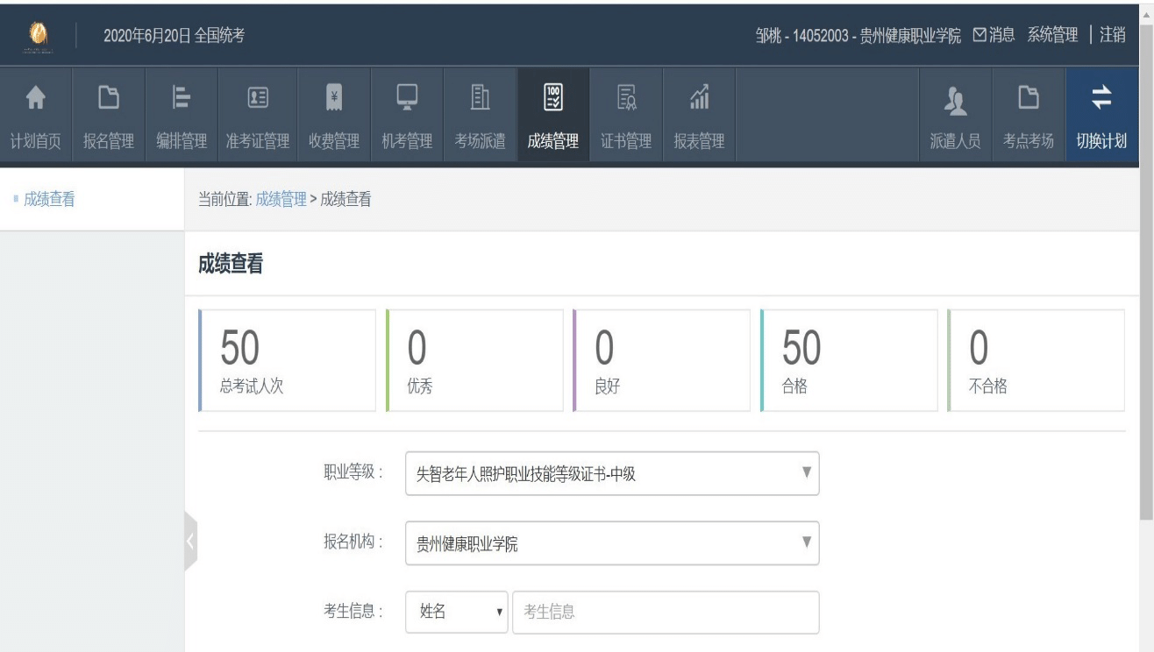Expand the 职业等级 dropdown
The width and height of the screenshot is (1154, 652).
tap(611, 474)
